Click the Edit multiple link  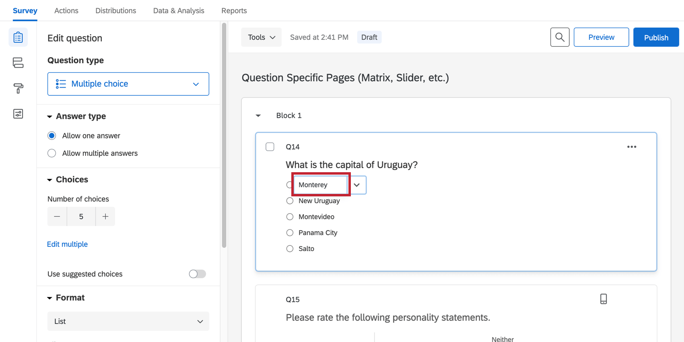pyautogui.click(x=67, y=244)
